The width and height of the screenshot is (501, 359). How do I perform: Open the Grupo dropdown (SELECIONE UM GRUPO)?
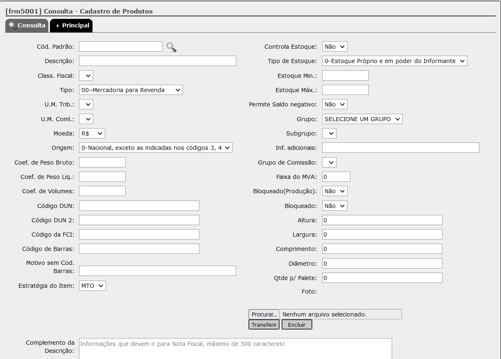click(363, 119)
